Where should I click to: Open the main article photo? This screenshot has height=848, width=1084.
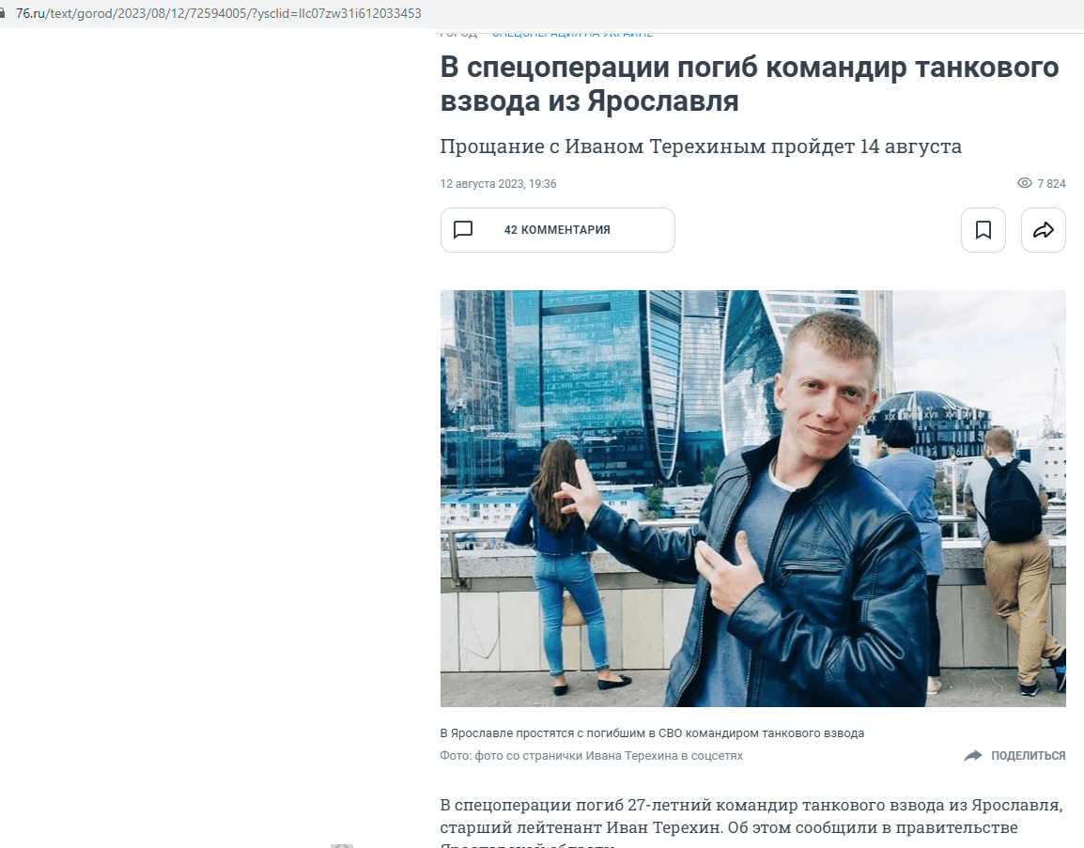pos(752,499)
